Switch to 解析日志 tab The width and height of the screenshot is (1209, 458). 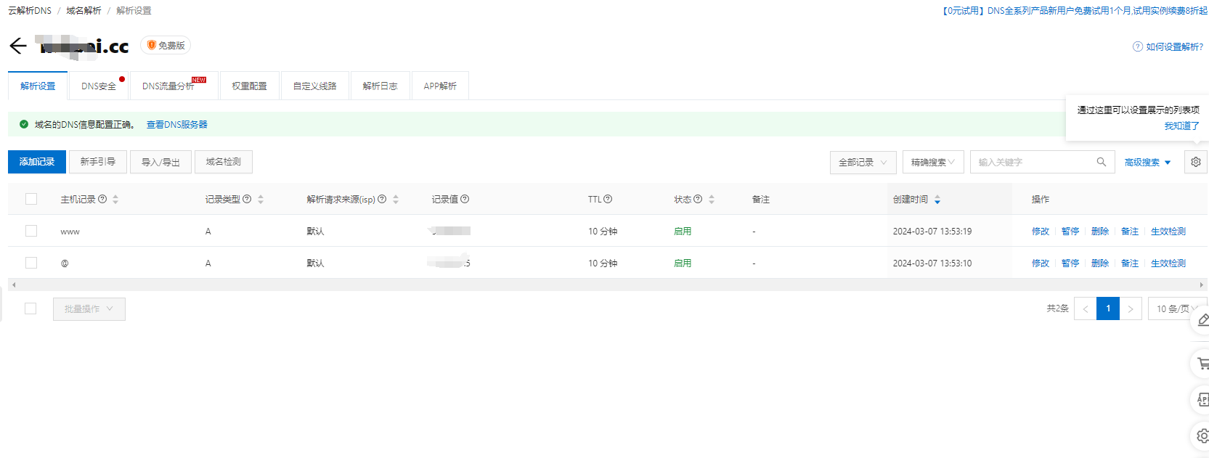[x=380, y=86]
